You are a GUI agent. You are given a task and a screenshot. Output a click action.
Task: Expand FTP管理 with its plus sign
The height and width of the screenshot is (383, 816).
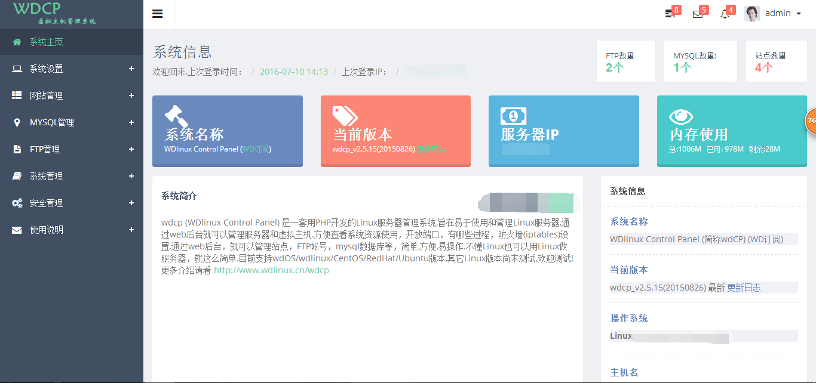tap(131, 149)
